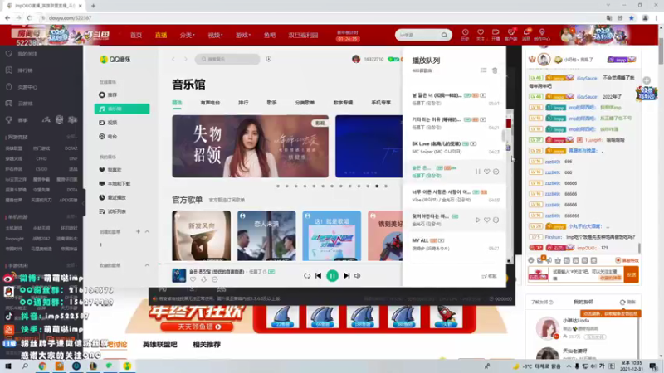Clear the queue with the trash icon
This screenshot has width=664, height=373.
[495, 70]
